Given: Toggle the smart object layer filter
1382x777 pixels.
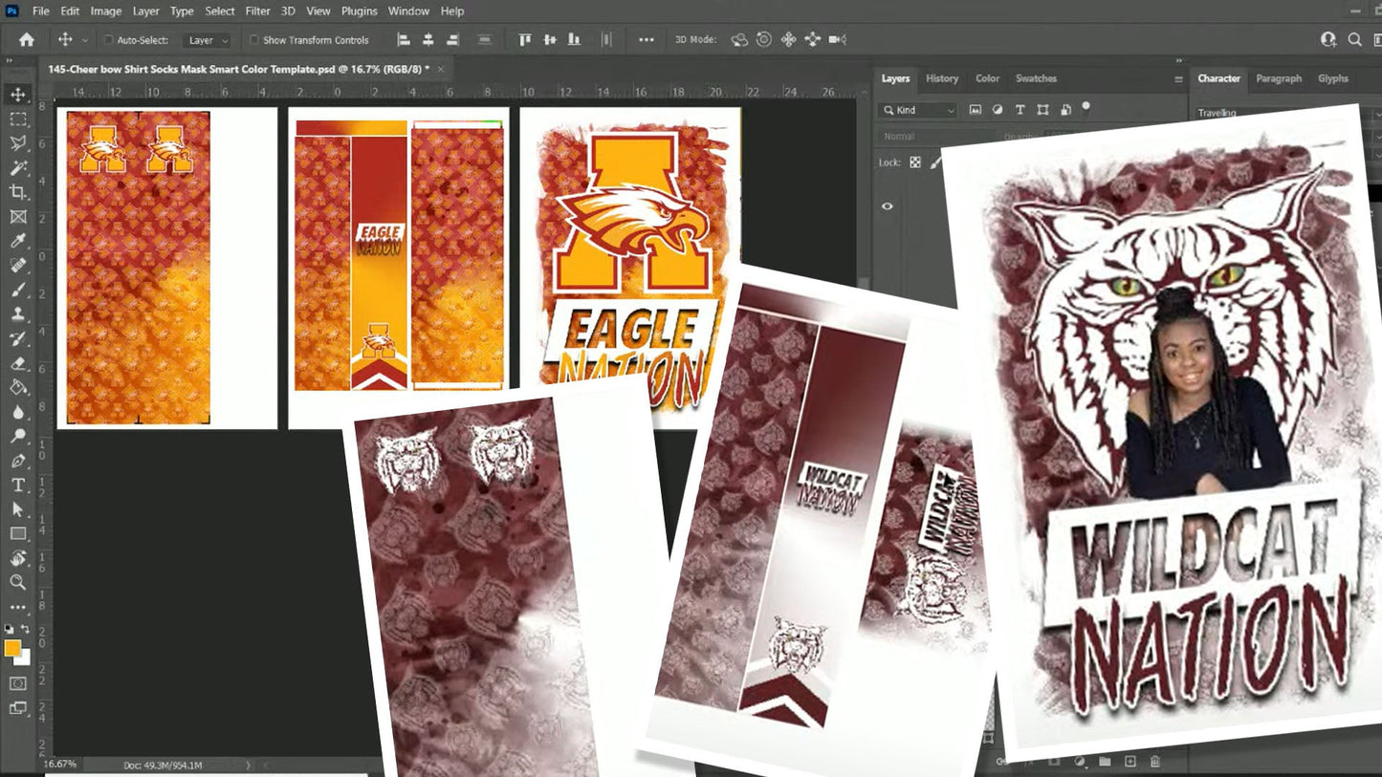Looking at the screenshot, I should tap(1065, 110).
